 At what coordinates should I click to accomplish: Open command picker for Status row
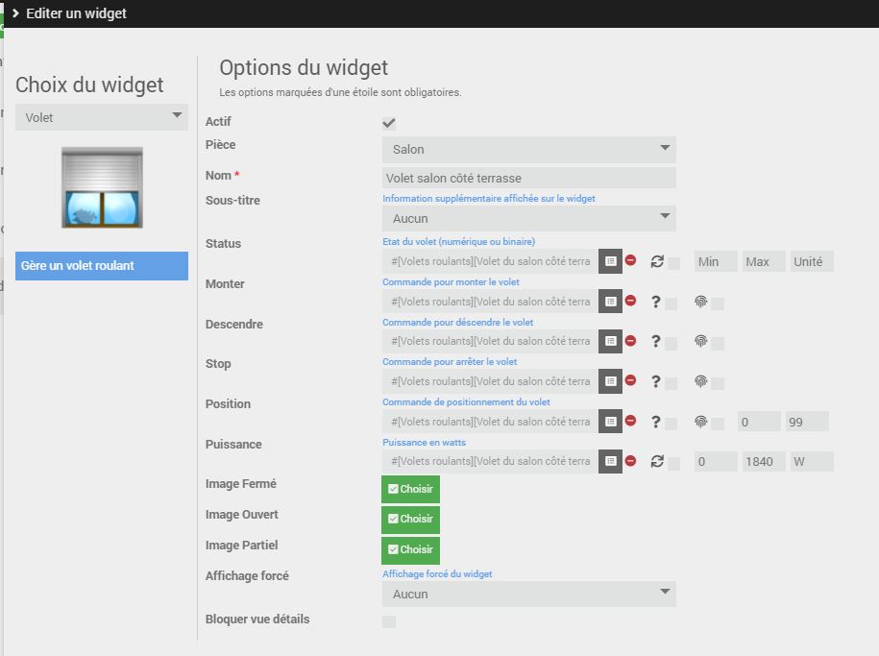(x=610, y=261)
